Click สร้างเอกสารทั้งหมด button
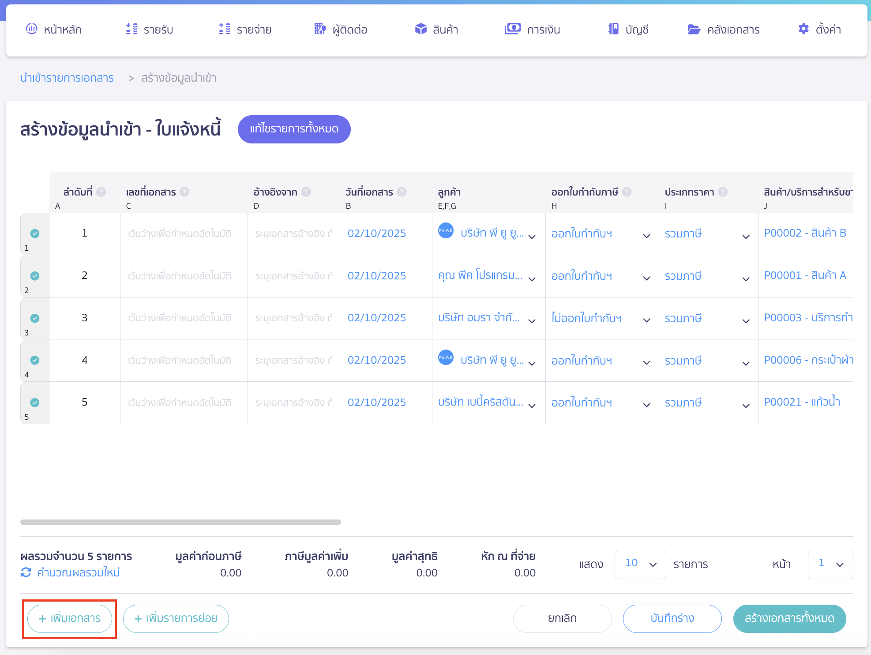Viewport: 871px width, 655px height. tap(789, 618)
